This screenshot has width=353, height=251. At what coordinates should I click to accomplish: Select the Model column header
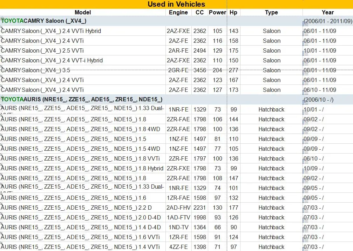(x=83, y=12)
